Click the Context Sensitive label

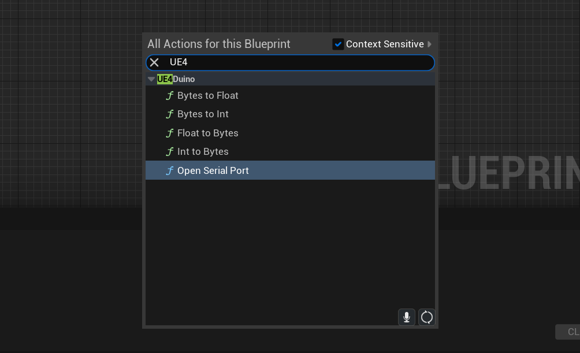click(x=385, y=44)
